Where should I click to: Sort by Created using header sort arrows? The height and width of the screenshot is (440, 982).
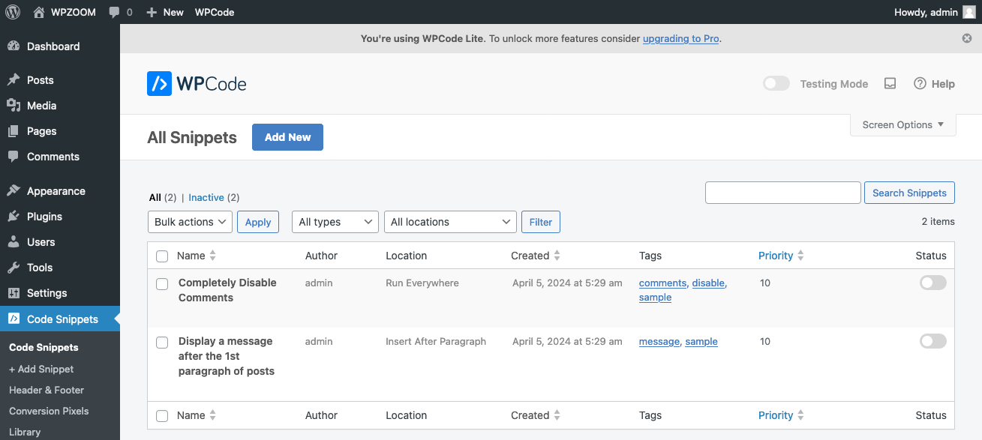click(557, 256)
